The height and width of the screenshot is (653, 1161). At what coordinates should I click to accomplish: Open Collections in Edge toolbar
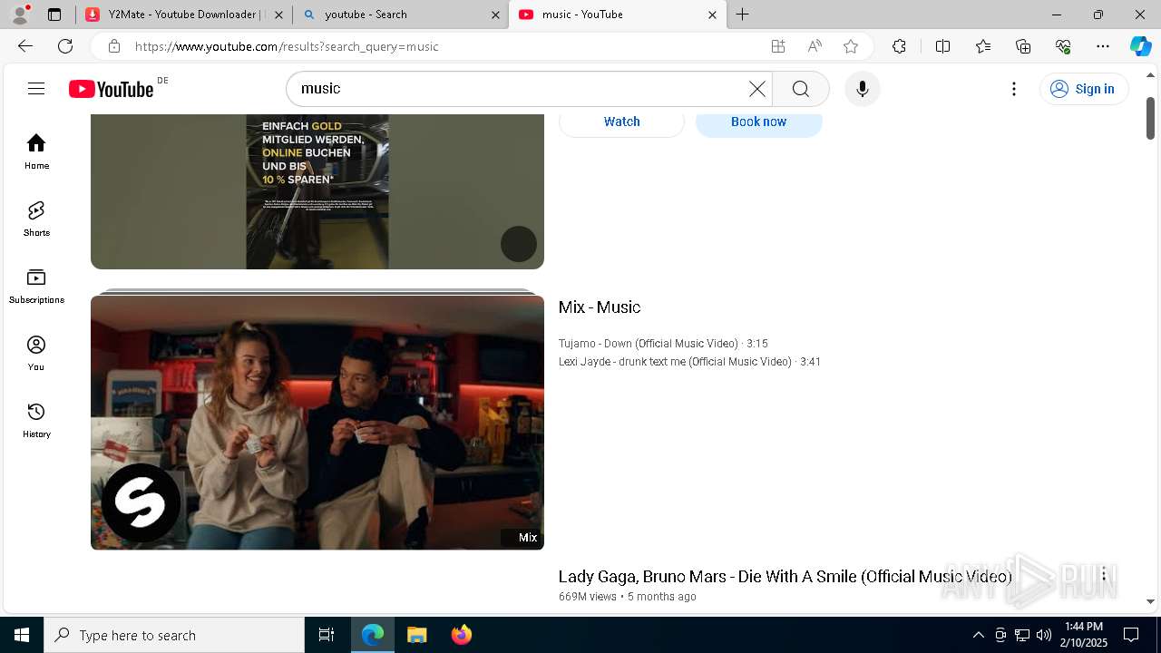(x=1023, y=46)
